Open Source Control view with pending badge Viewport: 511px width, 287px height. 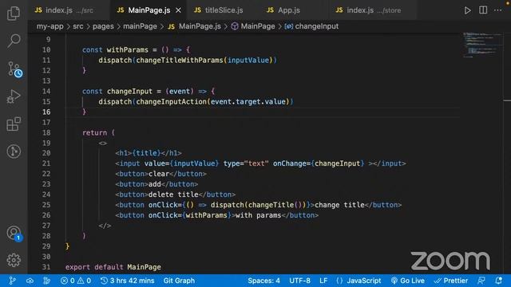point(14,69)
